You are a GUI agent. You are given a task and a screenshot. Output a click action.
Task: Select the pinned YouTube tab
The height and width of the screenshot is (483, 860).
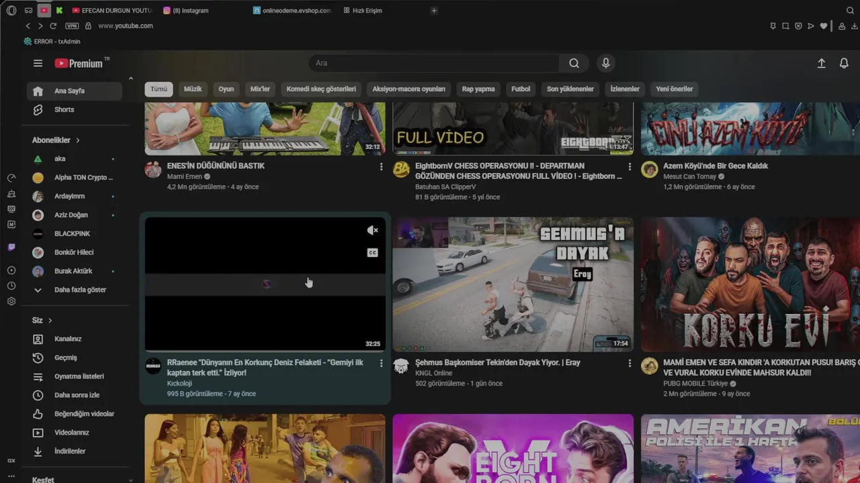pyautogui.click(x=44, y=10)
